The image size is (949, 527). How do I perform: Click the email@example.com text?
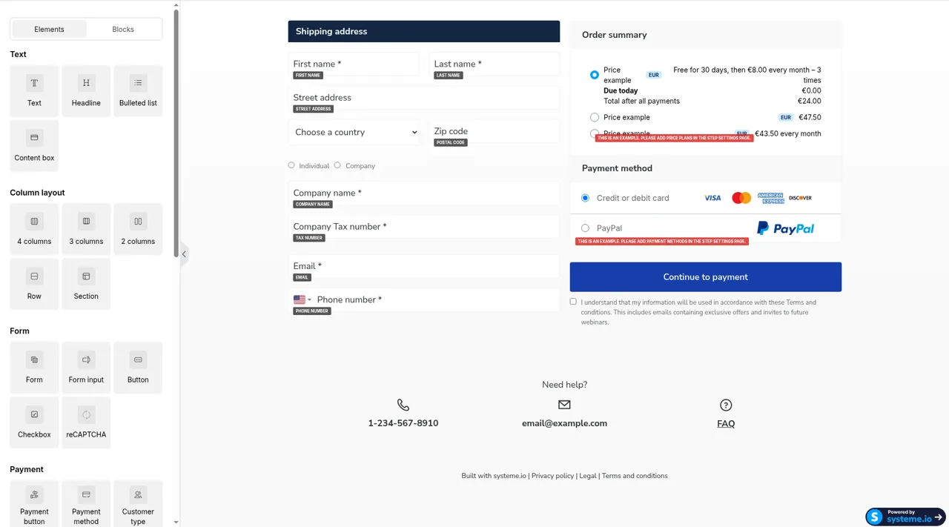[x=564, y=423]
